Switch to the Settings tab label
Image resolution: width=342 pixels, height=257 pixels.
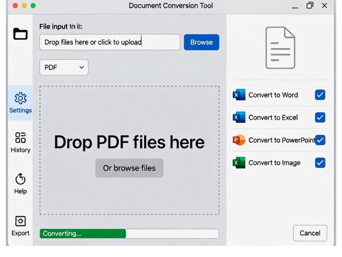(21, 110)
